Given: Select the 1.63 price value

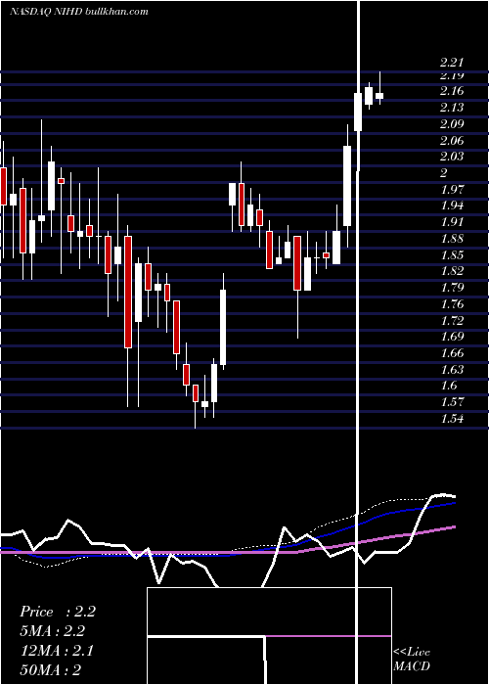Looking at the screenshot, I should point(452,370).
